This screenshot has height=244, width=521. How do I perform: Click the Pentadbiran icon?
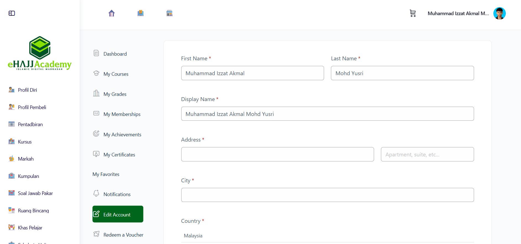[12, 124]
